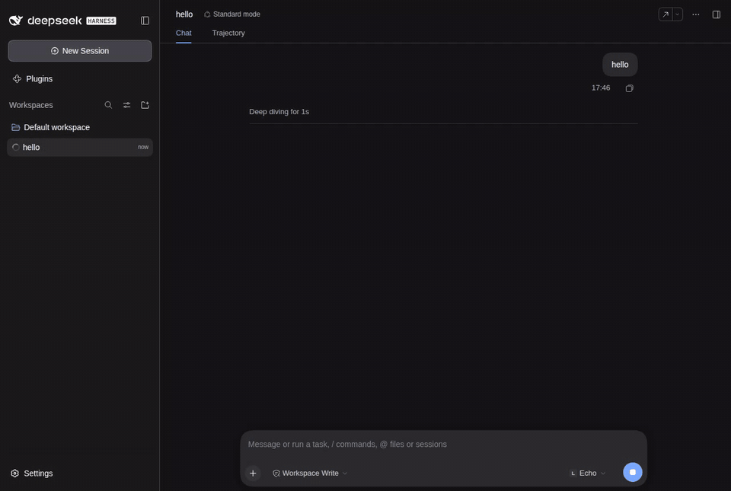731x491 pixels.
Task: Click the HARNESS badge
Action: (101, 21)
